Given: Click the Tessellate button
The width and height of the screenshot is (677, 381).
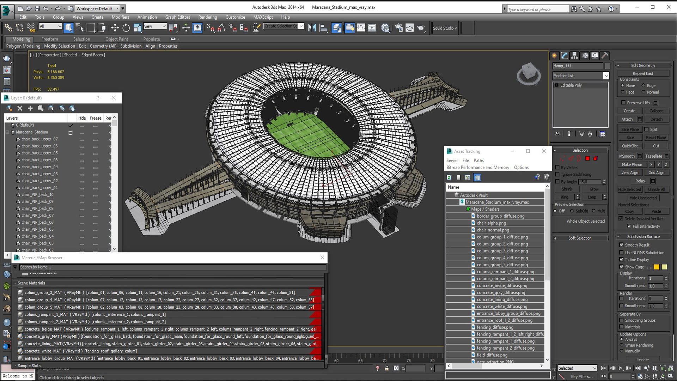Looking at the screenshot, I should pos(653,156).
